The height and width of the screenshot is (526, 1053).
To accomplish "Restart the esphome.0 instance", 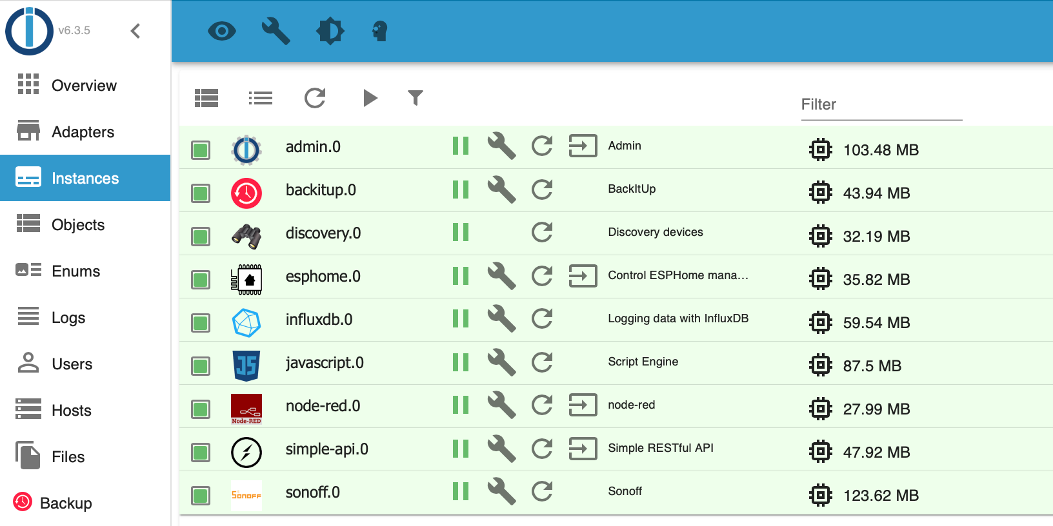I will pyautogui.click(x=542, y=276).
